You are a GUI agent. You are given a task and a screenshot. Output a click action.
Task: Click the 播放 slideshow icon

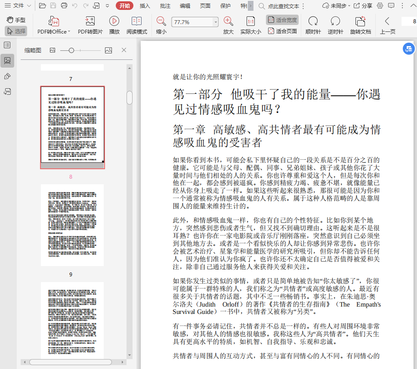point(114,22)
